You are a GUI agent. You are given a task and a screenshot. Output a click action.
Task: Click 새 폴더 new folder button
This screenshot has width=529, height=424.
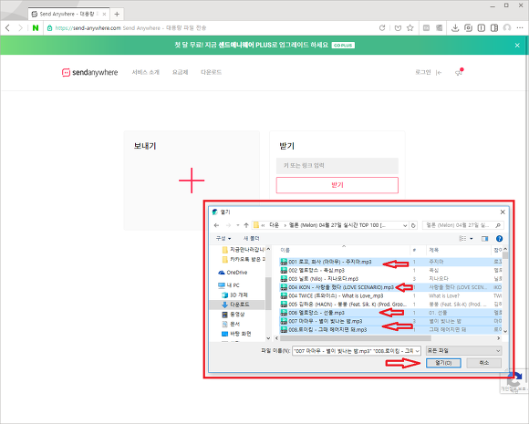point(252,239)
